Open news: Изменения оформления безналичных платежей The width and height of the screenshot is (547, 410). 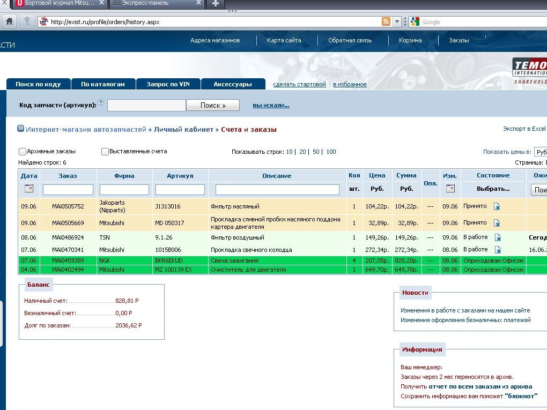click(x=465, y=320)
